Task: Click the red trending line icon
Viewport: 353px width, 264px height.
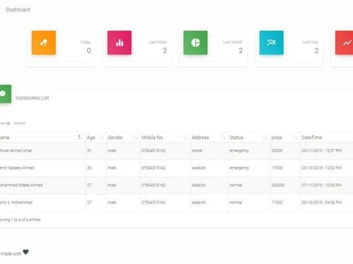Action: point(345,43)
